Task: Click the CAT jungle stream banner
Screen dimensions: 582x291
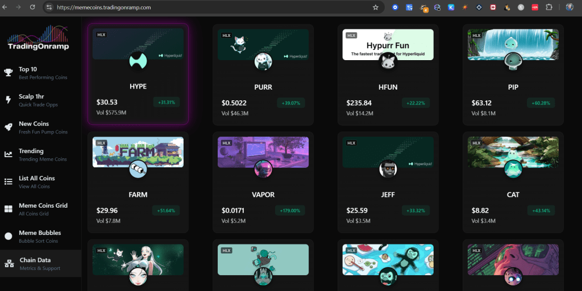Action: tap(513, 152)
